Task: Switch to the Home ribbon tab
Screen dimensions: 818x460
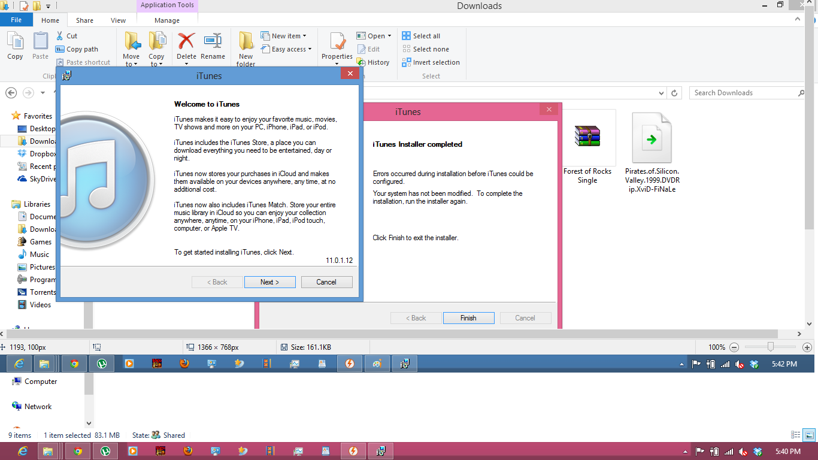Action: (x=50, y=20)
